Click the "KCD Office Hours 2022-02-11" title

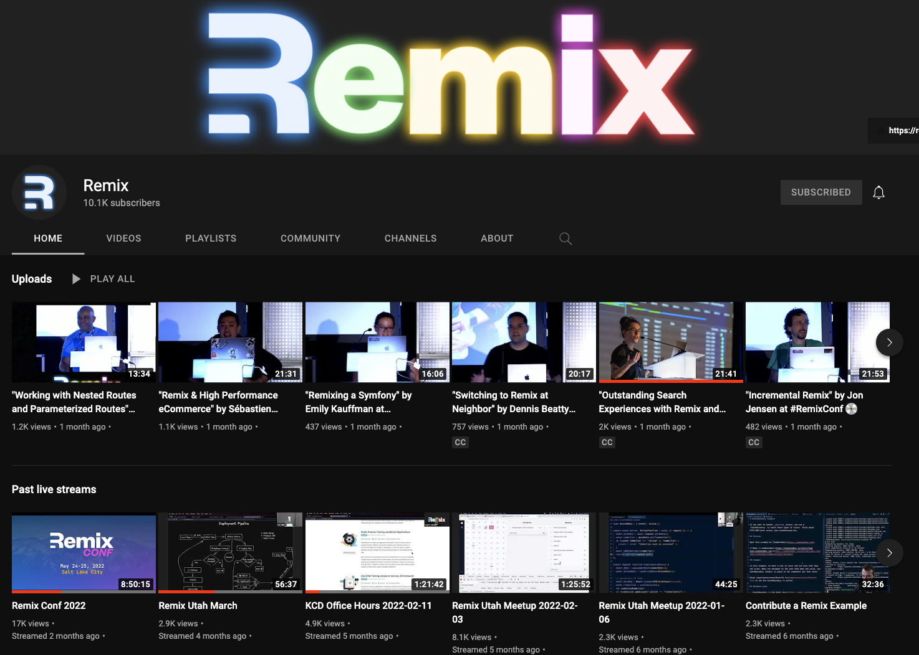(368, 606)
